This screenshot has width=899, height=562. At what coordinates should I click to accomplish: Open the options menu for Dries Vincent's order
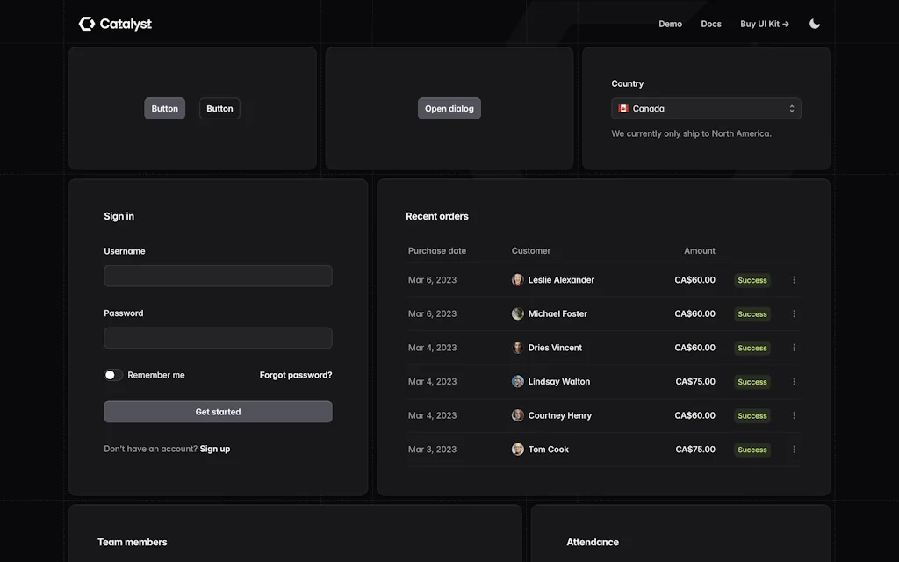(x=794, y=347)
